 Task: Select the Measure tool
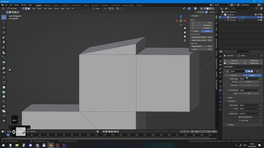coord(4,52)
